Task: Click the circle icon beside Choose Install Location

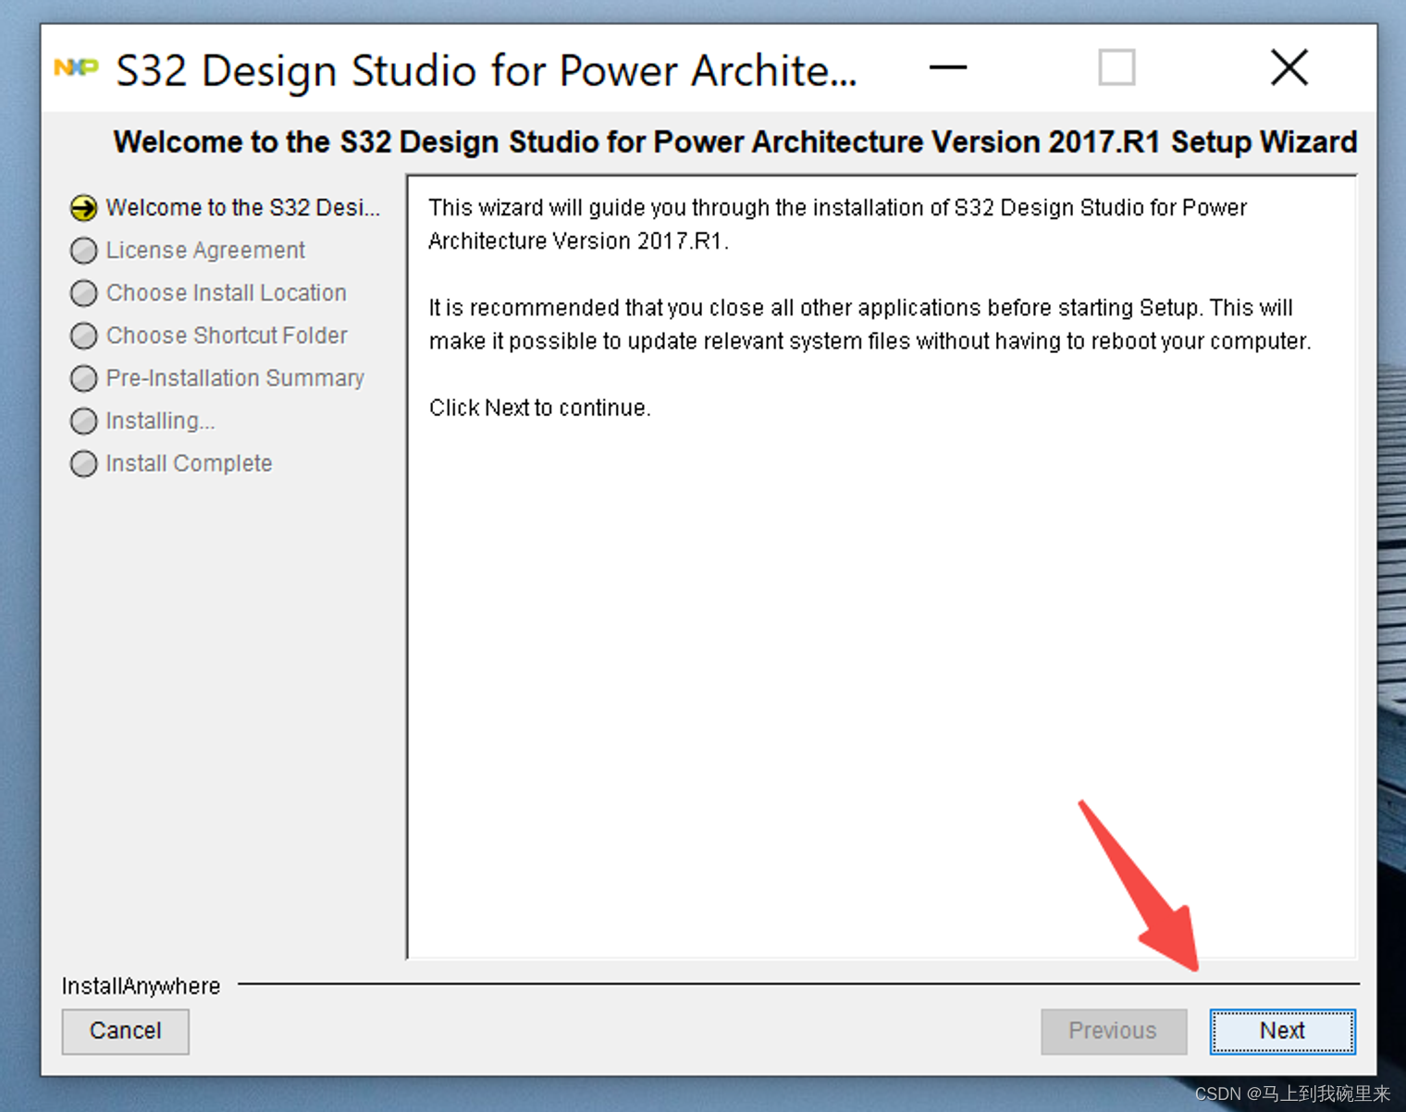Action: (x=83, y=293)
